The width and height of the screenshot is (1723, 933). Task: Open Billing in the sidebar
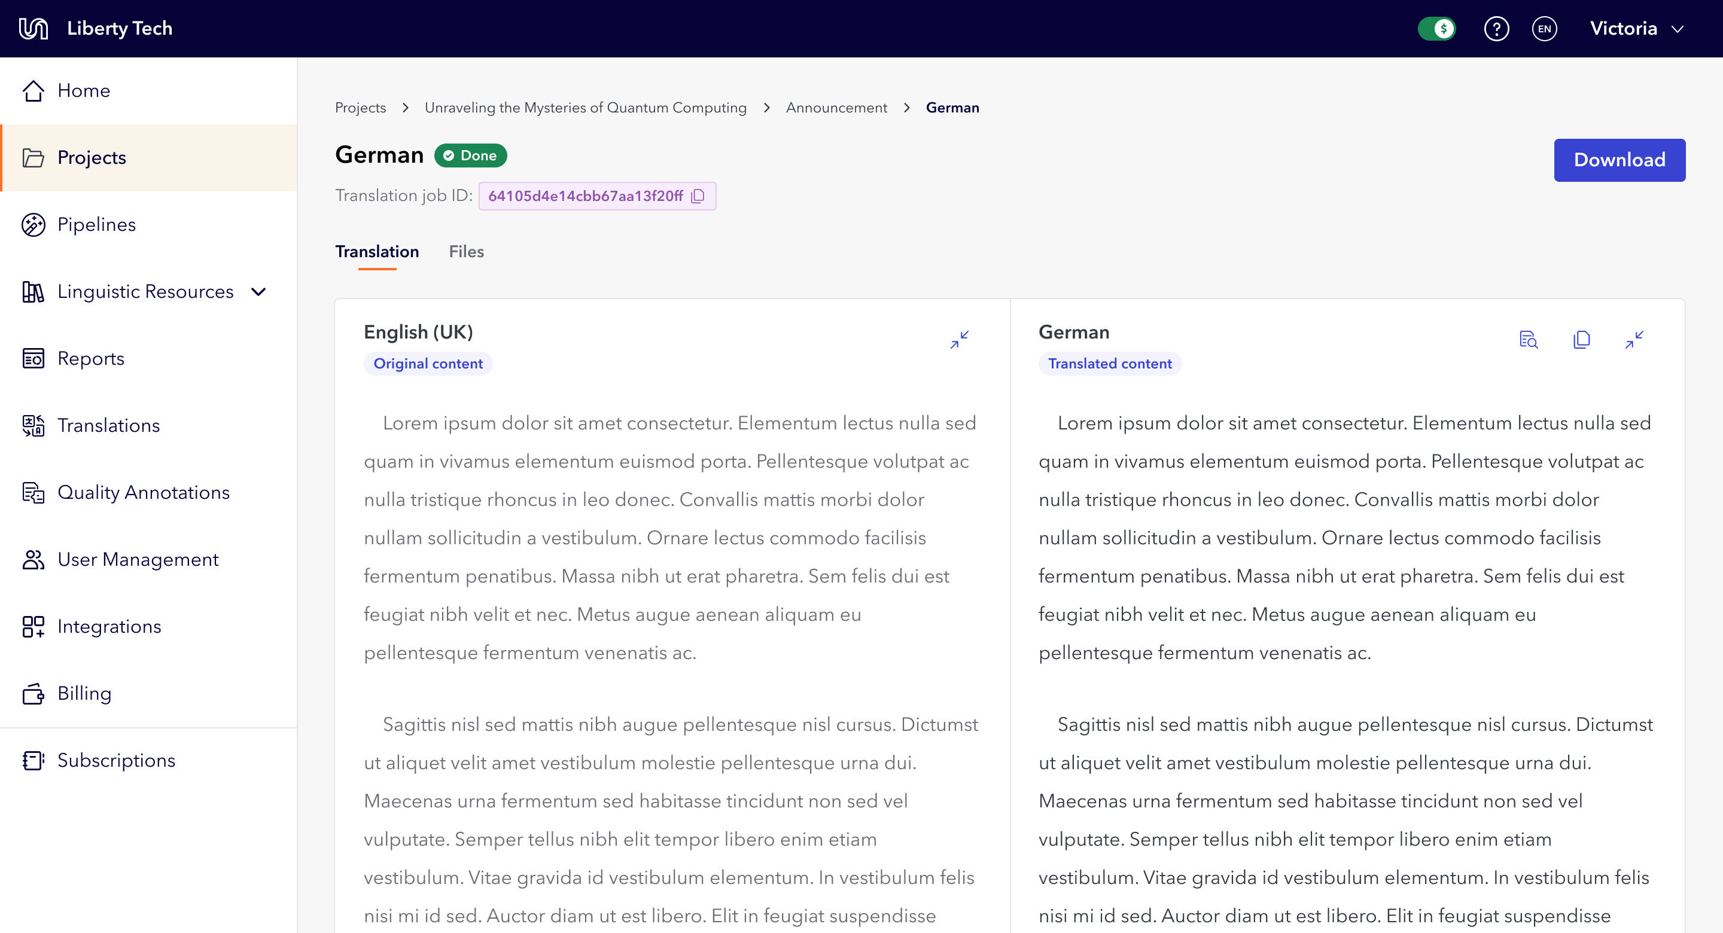[148, 694]
